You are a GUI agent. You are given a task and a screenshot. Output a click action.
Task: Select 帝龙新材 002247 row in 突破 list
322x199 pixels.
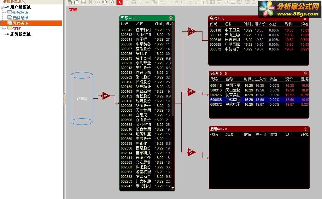tap(145, 186)
